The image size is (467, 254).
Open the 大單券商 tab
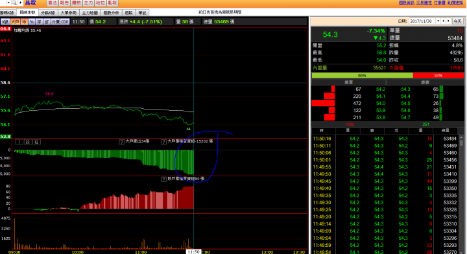tap(69, 13)
